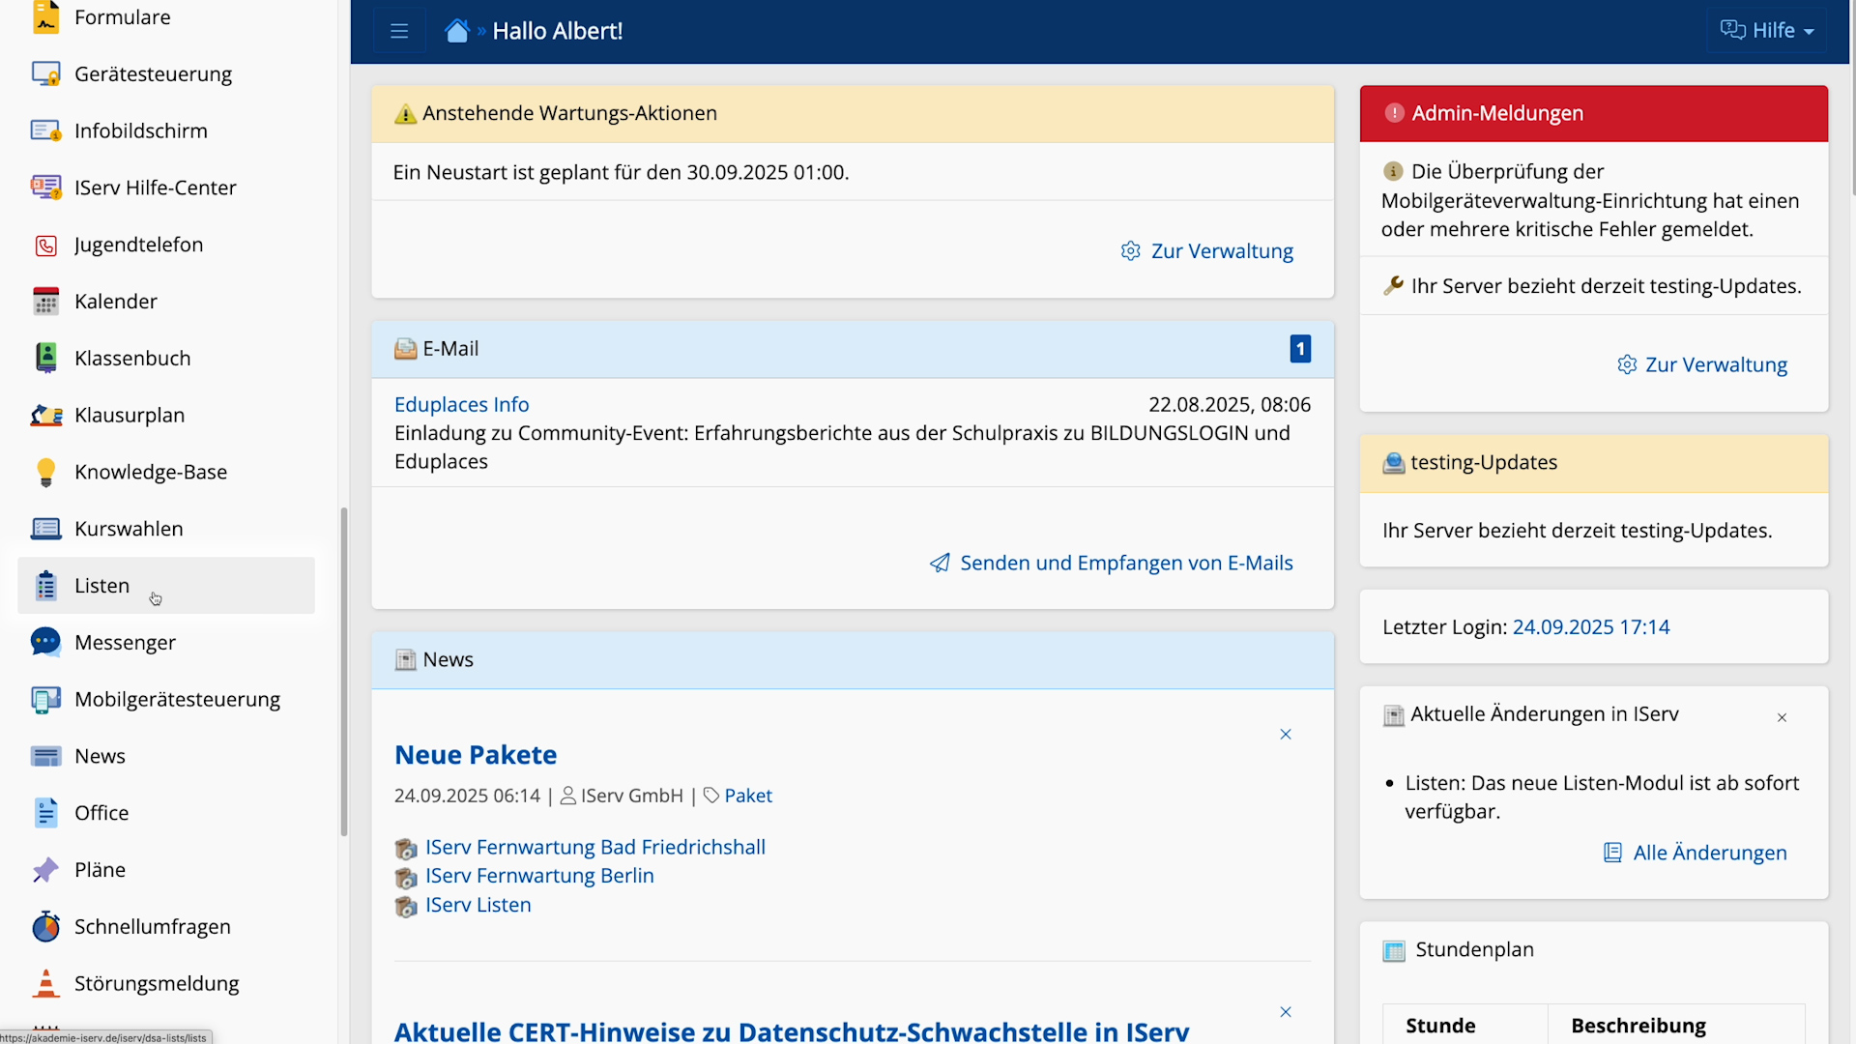Select Listen in the sidebar menu

[x=101, y=586]
